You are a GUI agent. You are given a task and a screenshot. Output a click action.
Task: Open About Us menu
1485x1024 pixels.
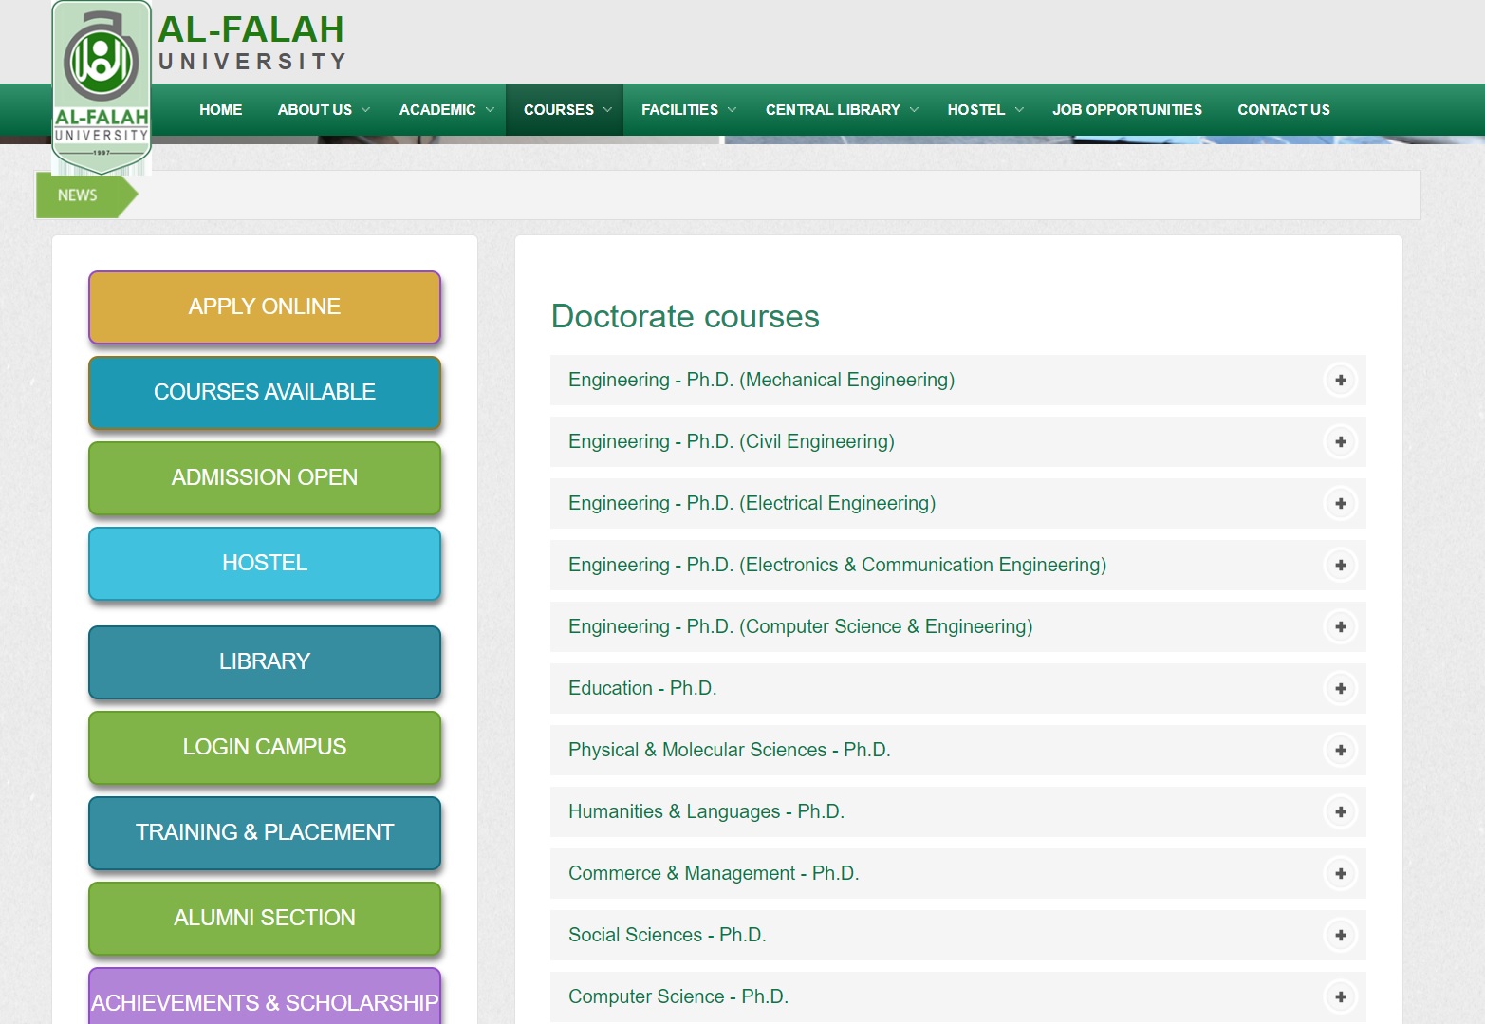tap(315, 110)
